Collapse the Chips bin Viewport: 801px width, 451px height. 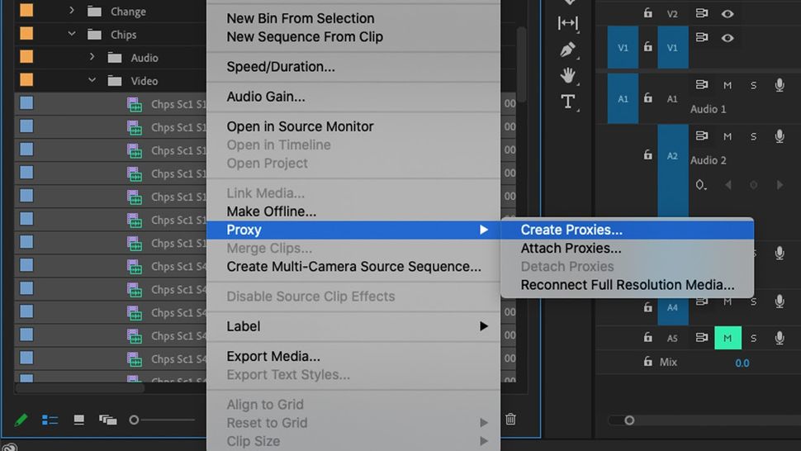pos(72,34)
